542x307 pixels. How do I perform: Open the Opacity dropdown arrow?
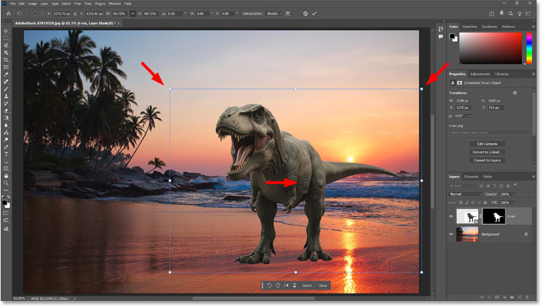[514, 195]
